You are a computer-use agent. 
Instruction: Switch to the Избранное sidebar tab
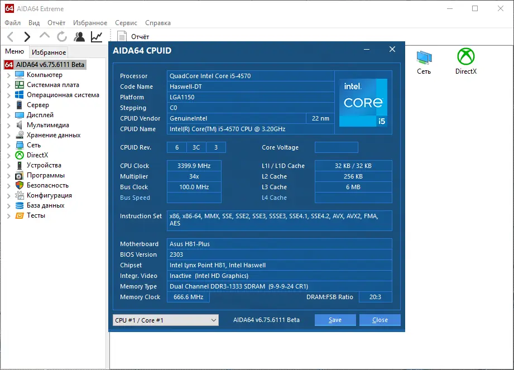[49, 52]
